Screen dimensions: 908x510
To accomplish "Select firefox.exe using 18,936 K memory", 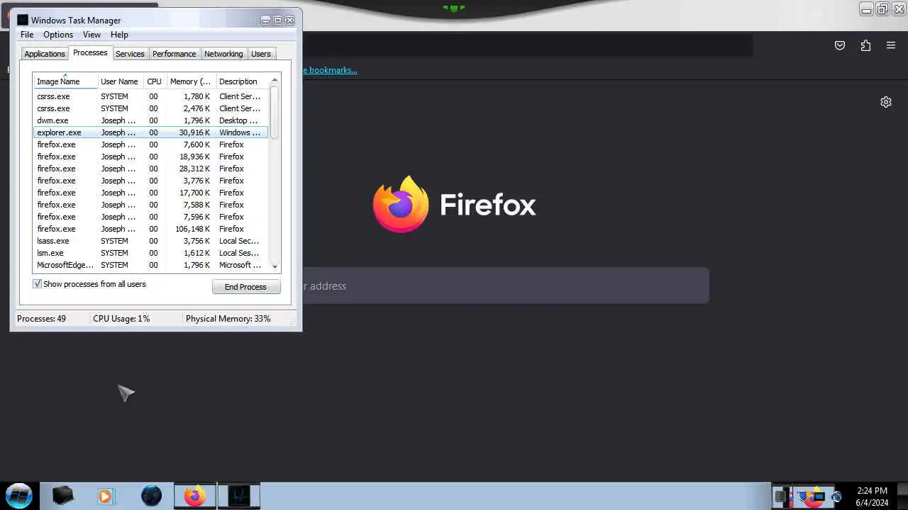I will click(x=151, y=157).
